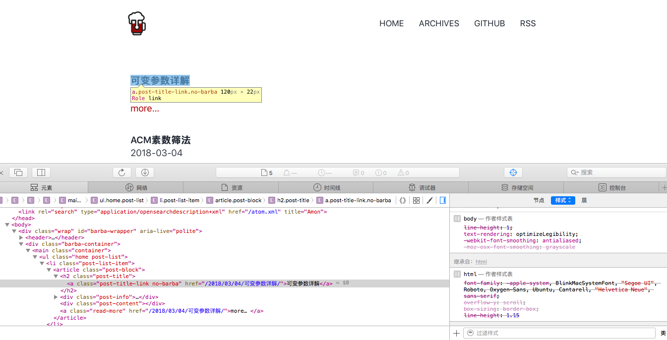The height and width of the screenshot is (340, 667).
Task: Toggle the details sidebar icon
Action: tap(443, 200)
